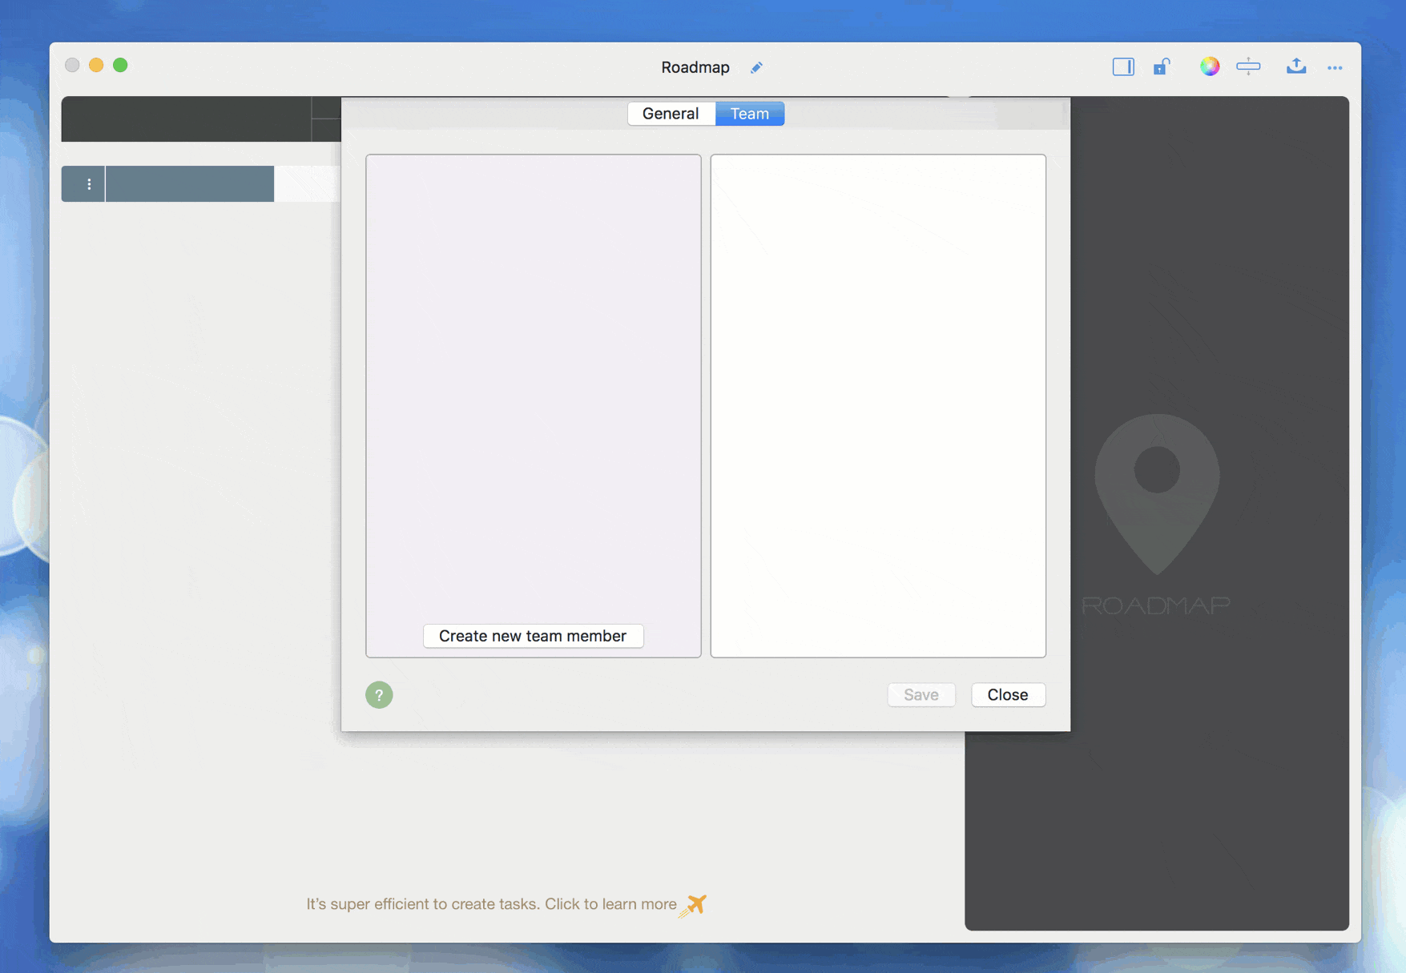This screenshot has width=1406, height=973.
Task: Open the three-dot more options menu
Action: tap(1334, 68)
